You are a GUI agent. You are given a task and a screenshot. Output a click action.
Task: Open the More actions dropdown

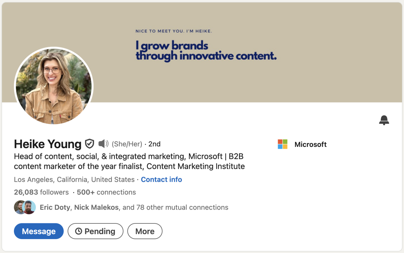pos(145,231)
